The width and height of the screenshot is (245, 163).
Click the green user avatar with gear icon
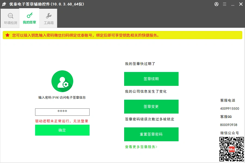coord(62,81)
